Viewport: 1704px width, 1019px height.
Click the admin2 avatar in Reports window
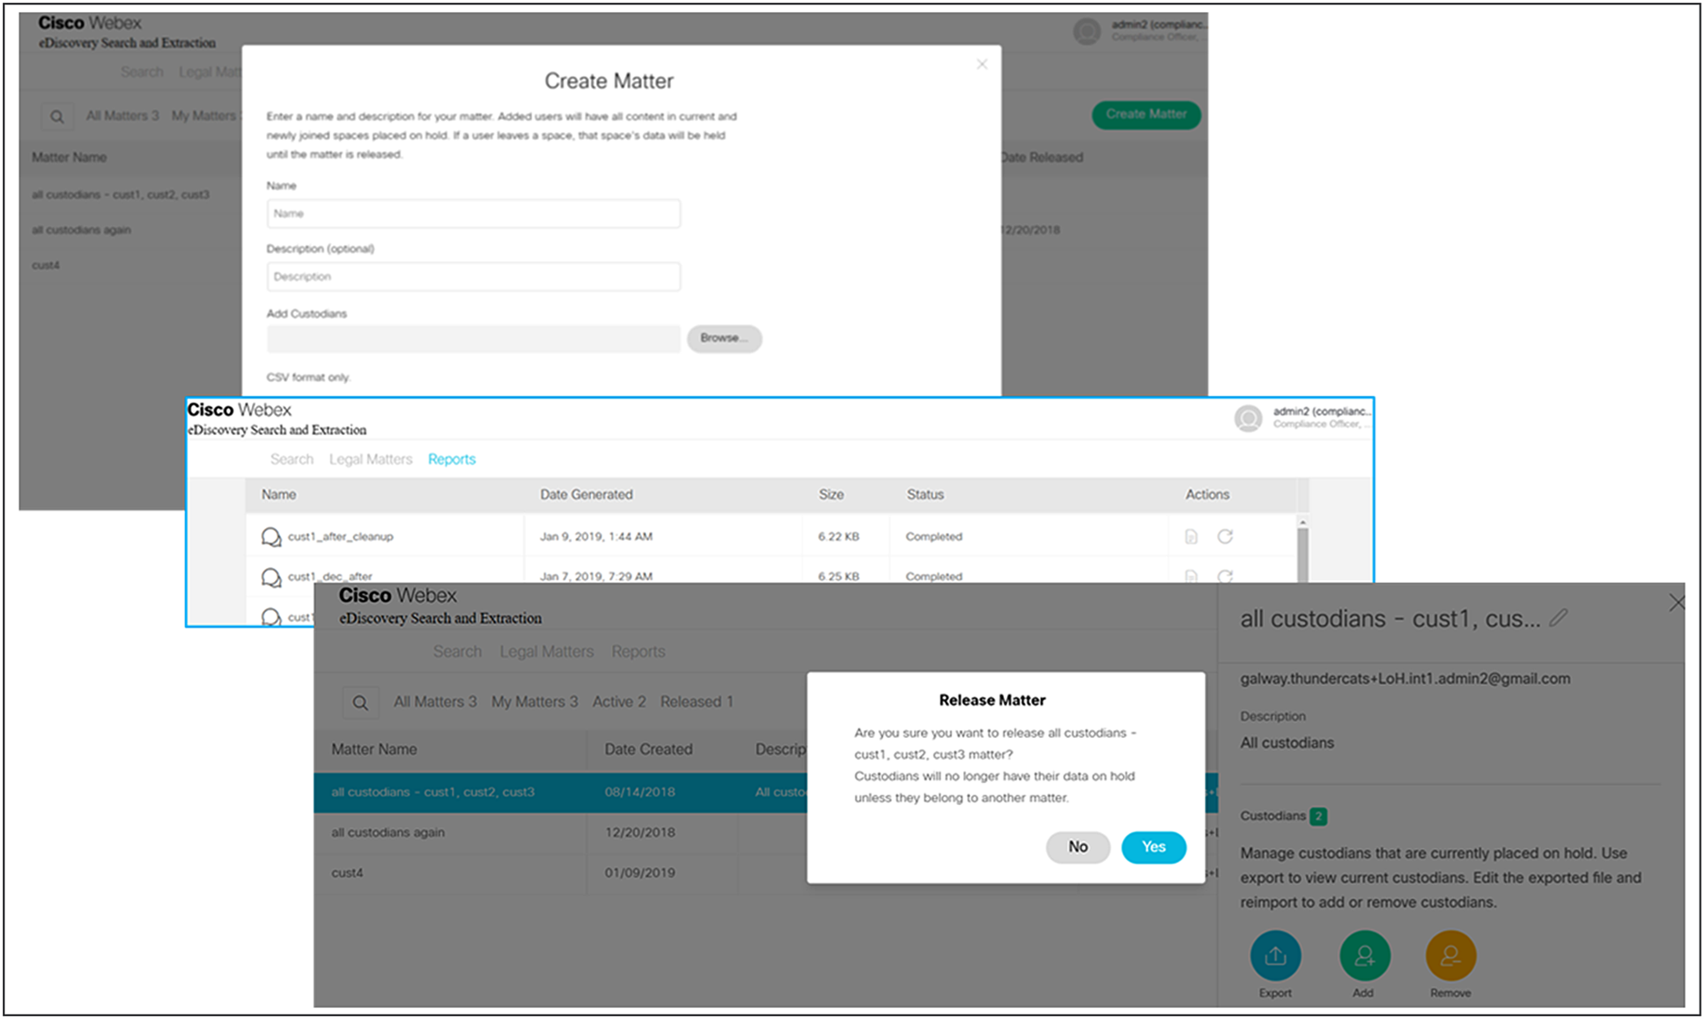[x=1248, y=418]
